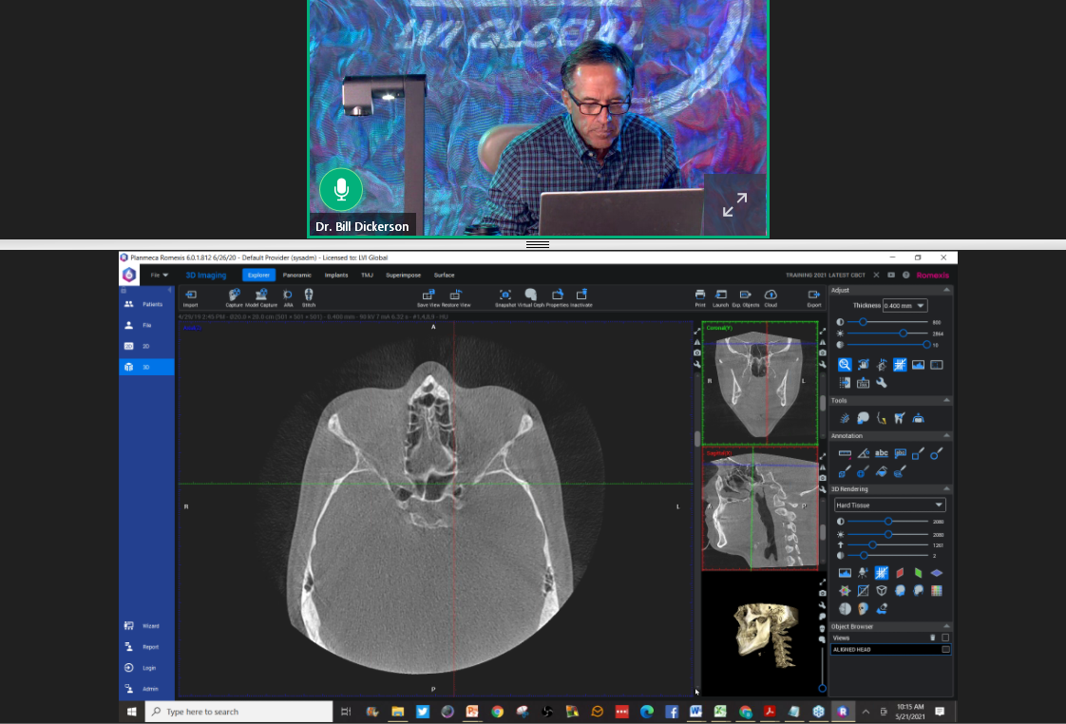Open the Wizard in the sidebar
Viewport: 1066px width, 724px height.
[147, 626]
